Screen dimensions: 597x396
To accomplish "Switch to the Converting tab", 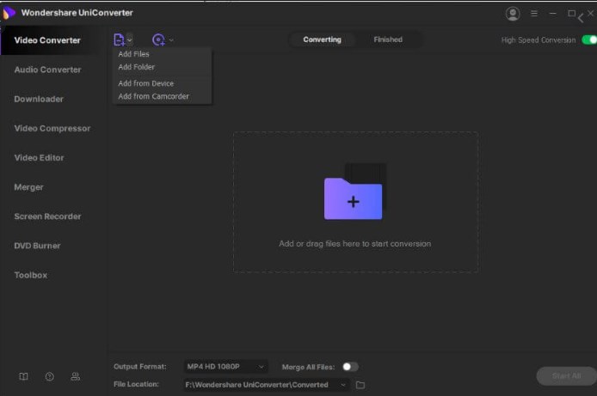I will [322, 40].
